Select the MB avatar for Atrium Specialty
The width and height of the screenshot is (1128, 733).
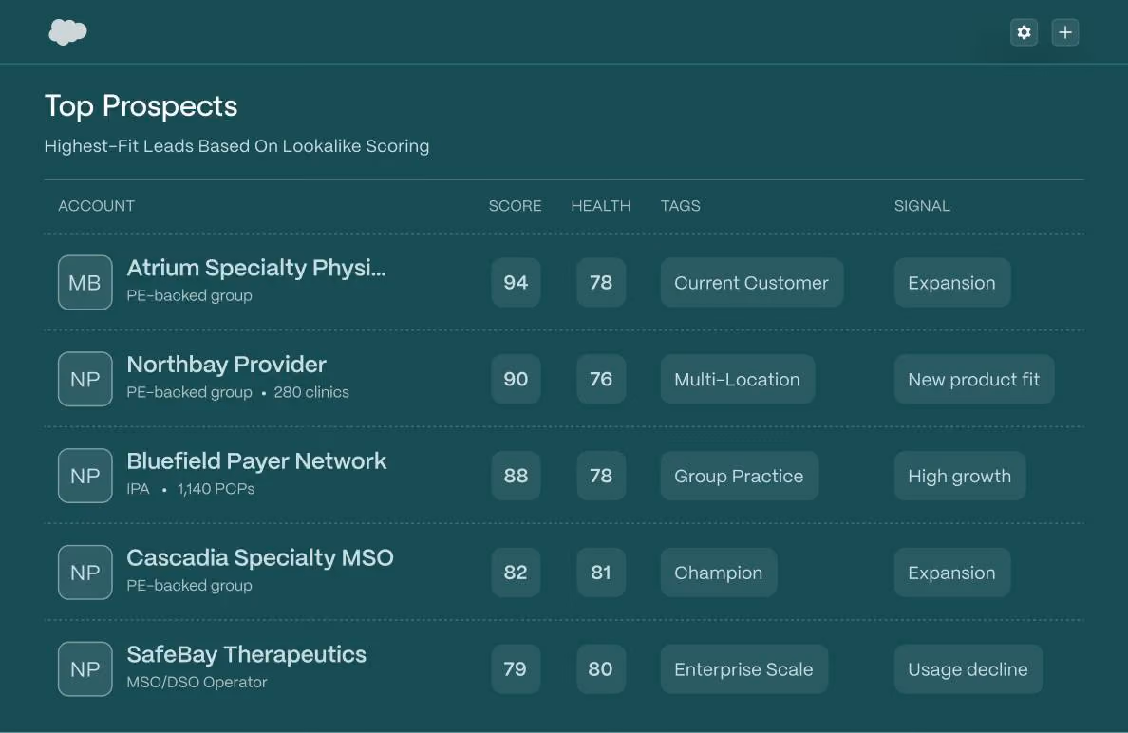[85, 283]
